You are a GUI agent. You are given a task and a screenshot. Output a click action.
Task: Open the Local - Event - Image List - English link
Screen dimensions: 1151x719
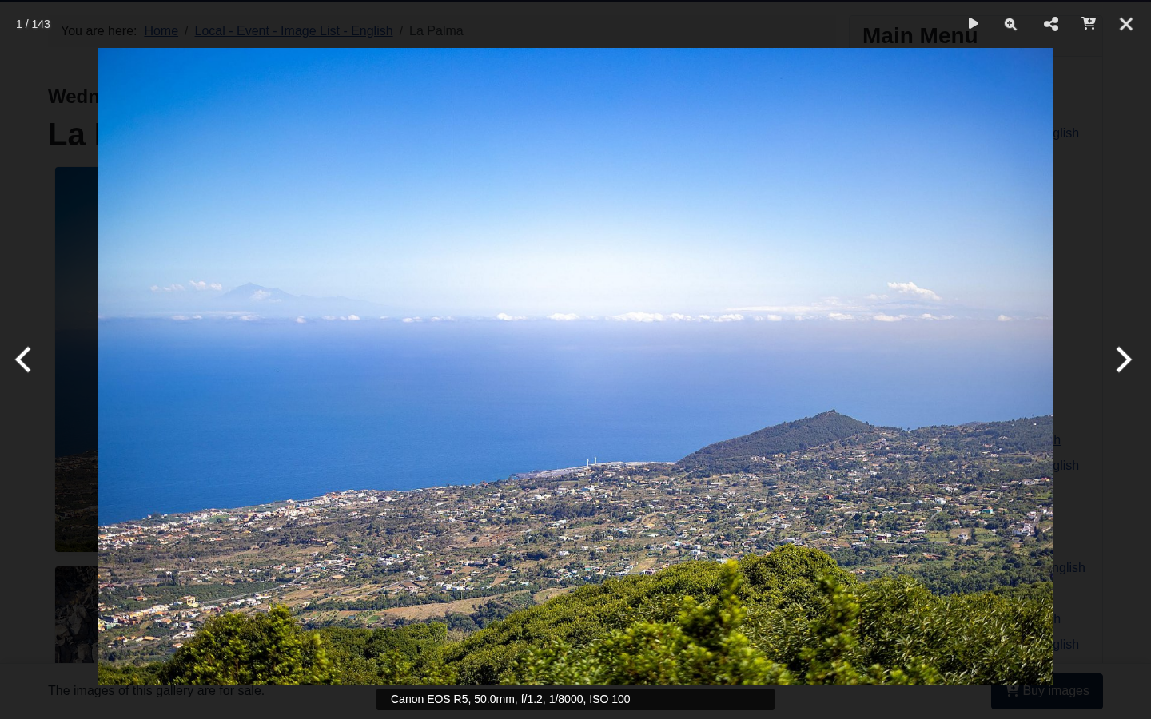(293, 30)
